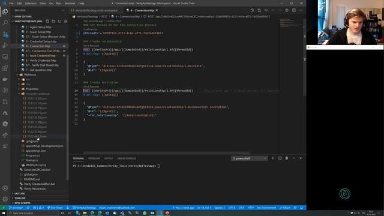
Task: Expand the bin folder in Webhook
Action: pos(28,79)
